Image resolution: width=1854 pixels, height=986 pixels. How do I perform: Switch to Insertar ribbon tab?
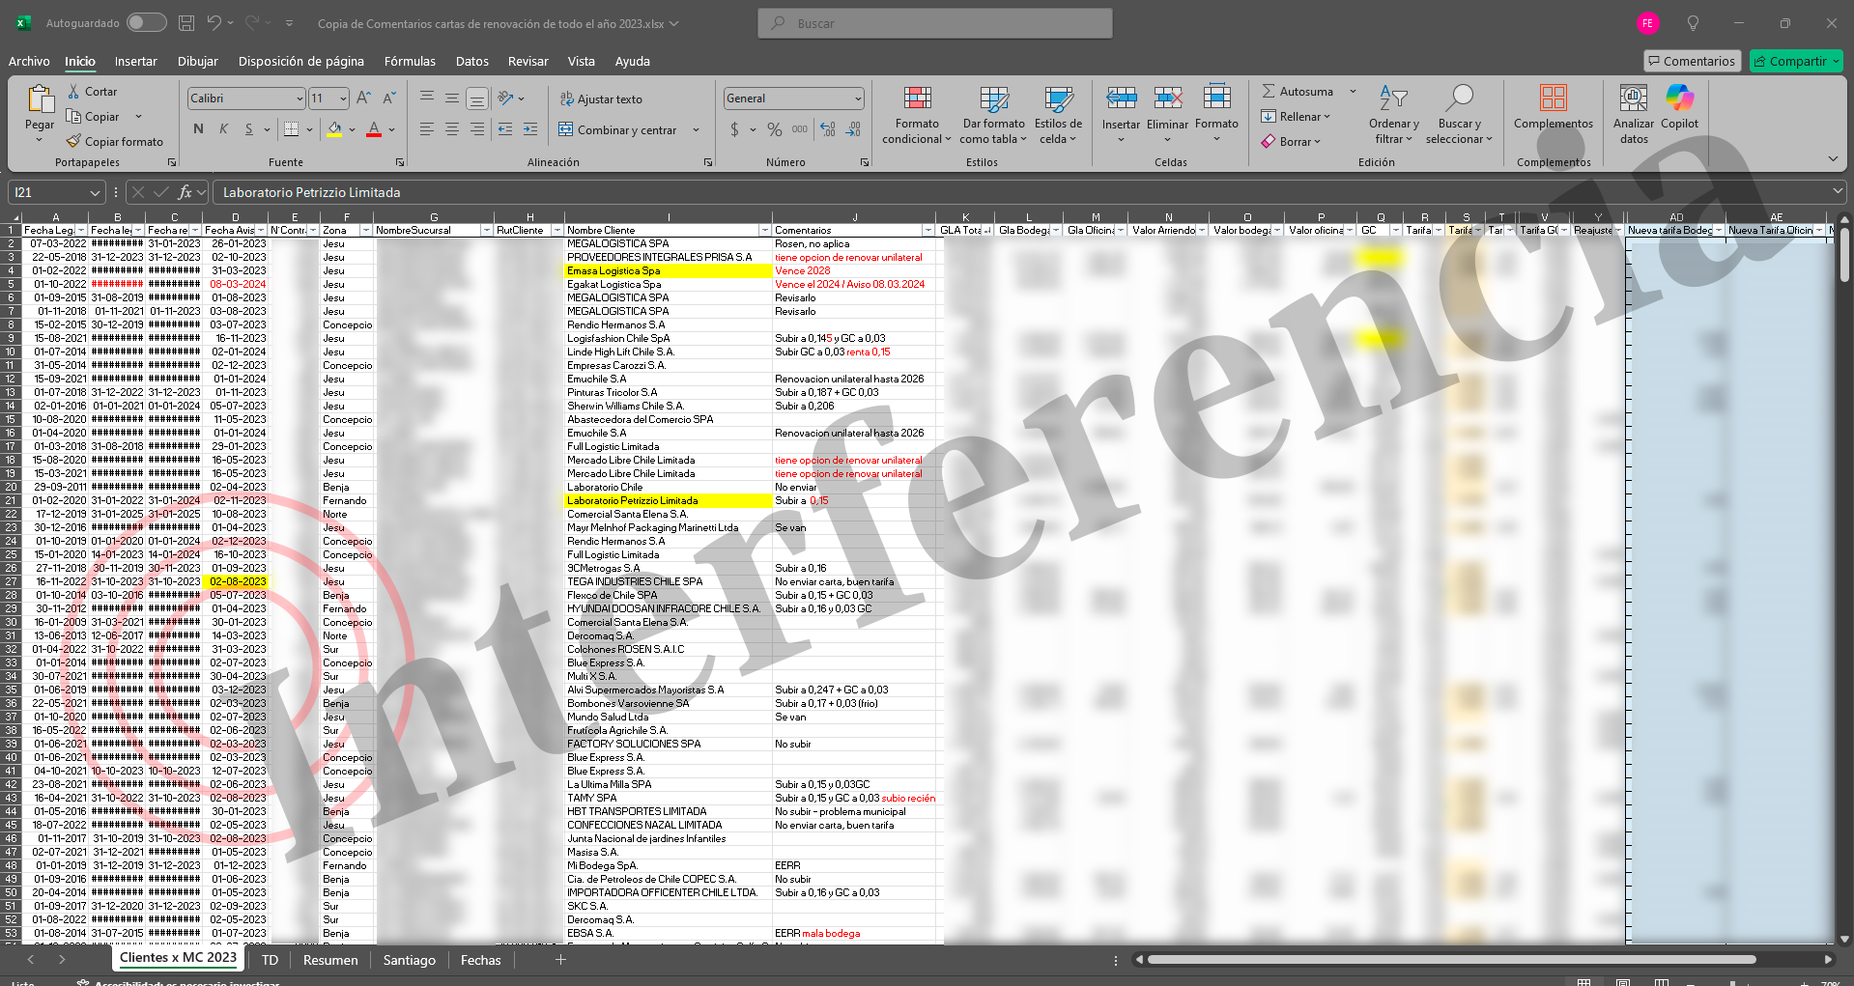click(136, 61)
